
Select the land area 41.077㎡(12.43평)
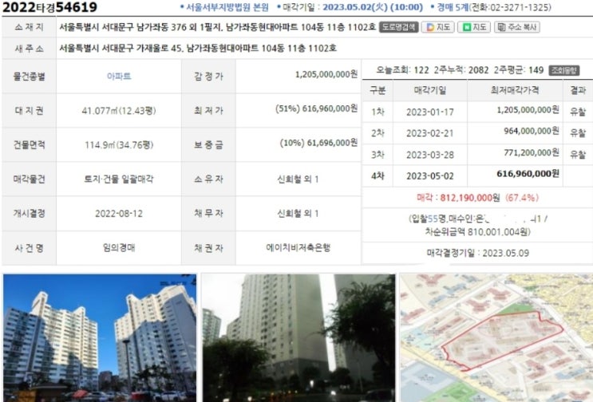click(x=119, y=111)
